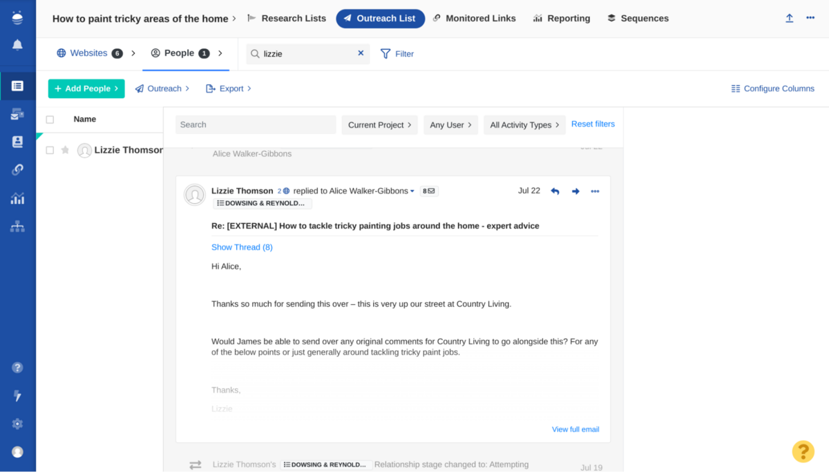The width and height of the screenshot is (829, 472).
Task: Click the green Add People button
Action: tap(86, 88)
